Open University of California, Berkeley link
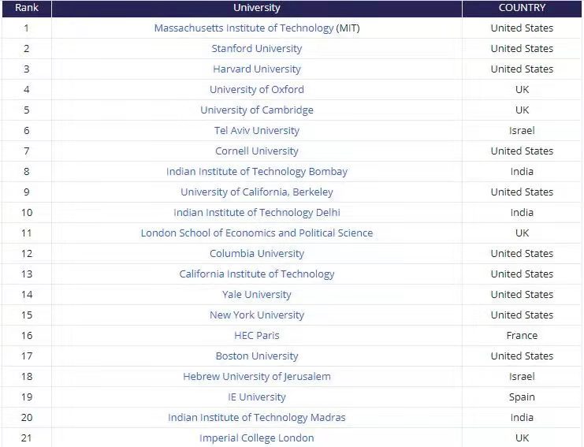The height and width of the screenshot is (447, 584). coord(257,192)
